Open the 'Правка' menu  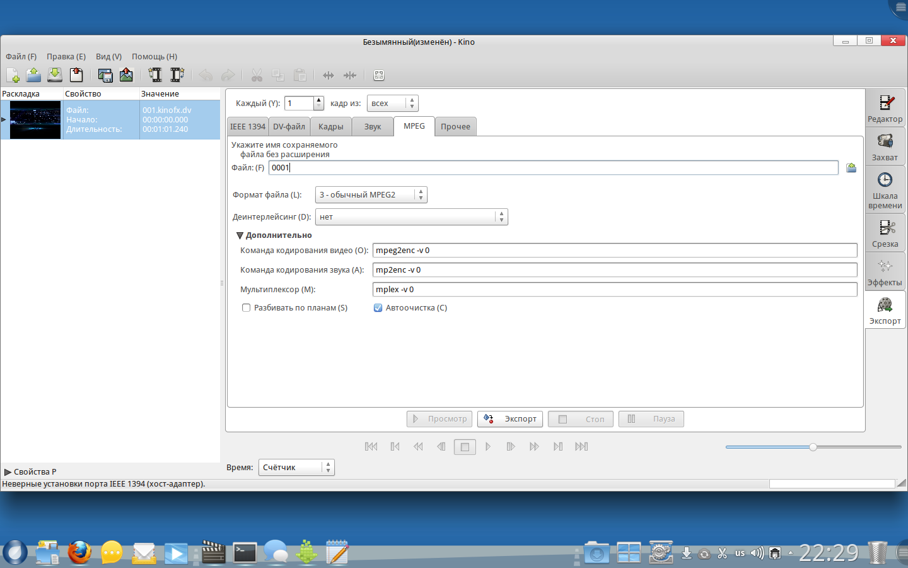pyautogui.click(x=66, y=57)
